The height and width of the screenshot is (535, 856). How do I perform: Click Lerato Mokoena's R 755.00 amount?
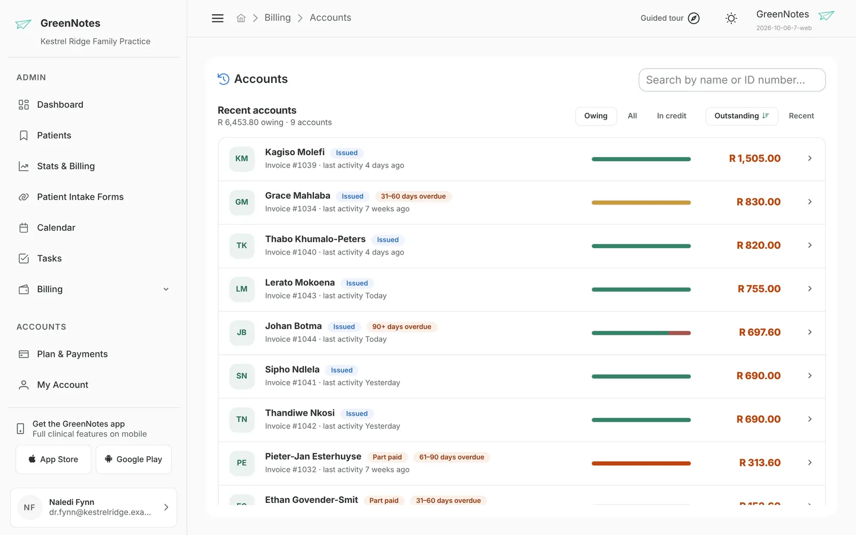pyautogui.click(x=759, y=289)
